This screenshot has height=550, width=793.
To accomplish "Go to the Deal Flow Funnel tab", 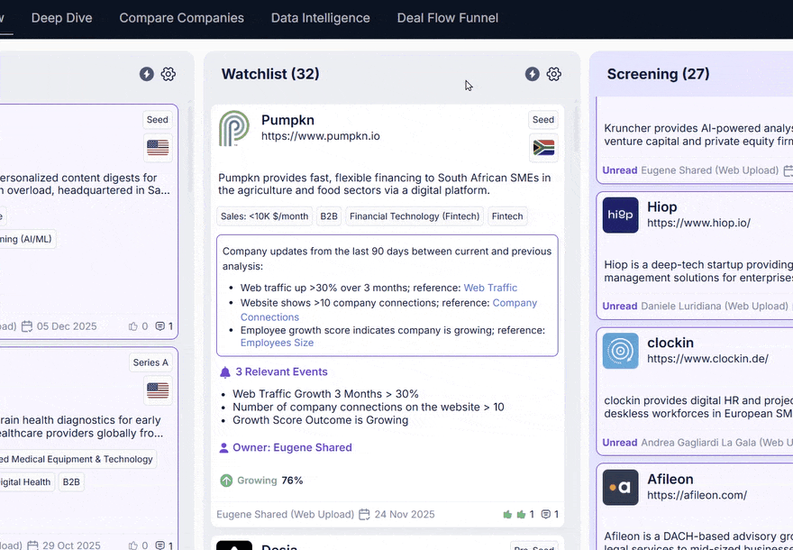I will point(447,18).
